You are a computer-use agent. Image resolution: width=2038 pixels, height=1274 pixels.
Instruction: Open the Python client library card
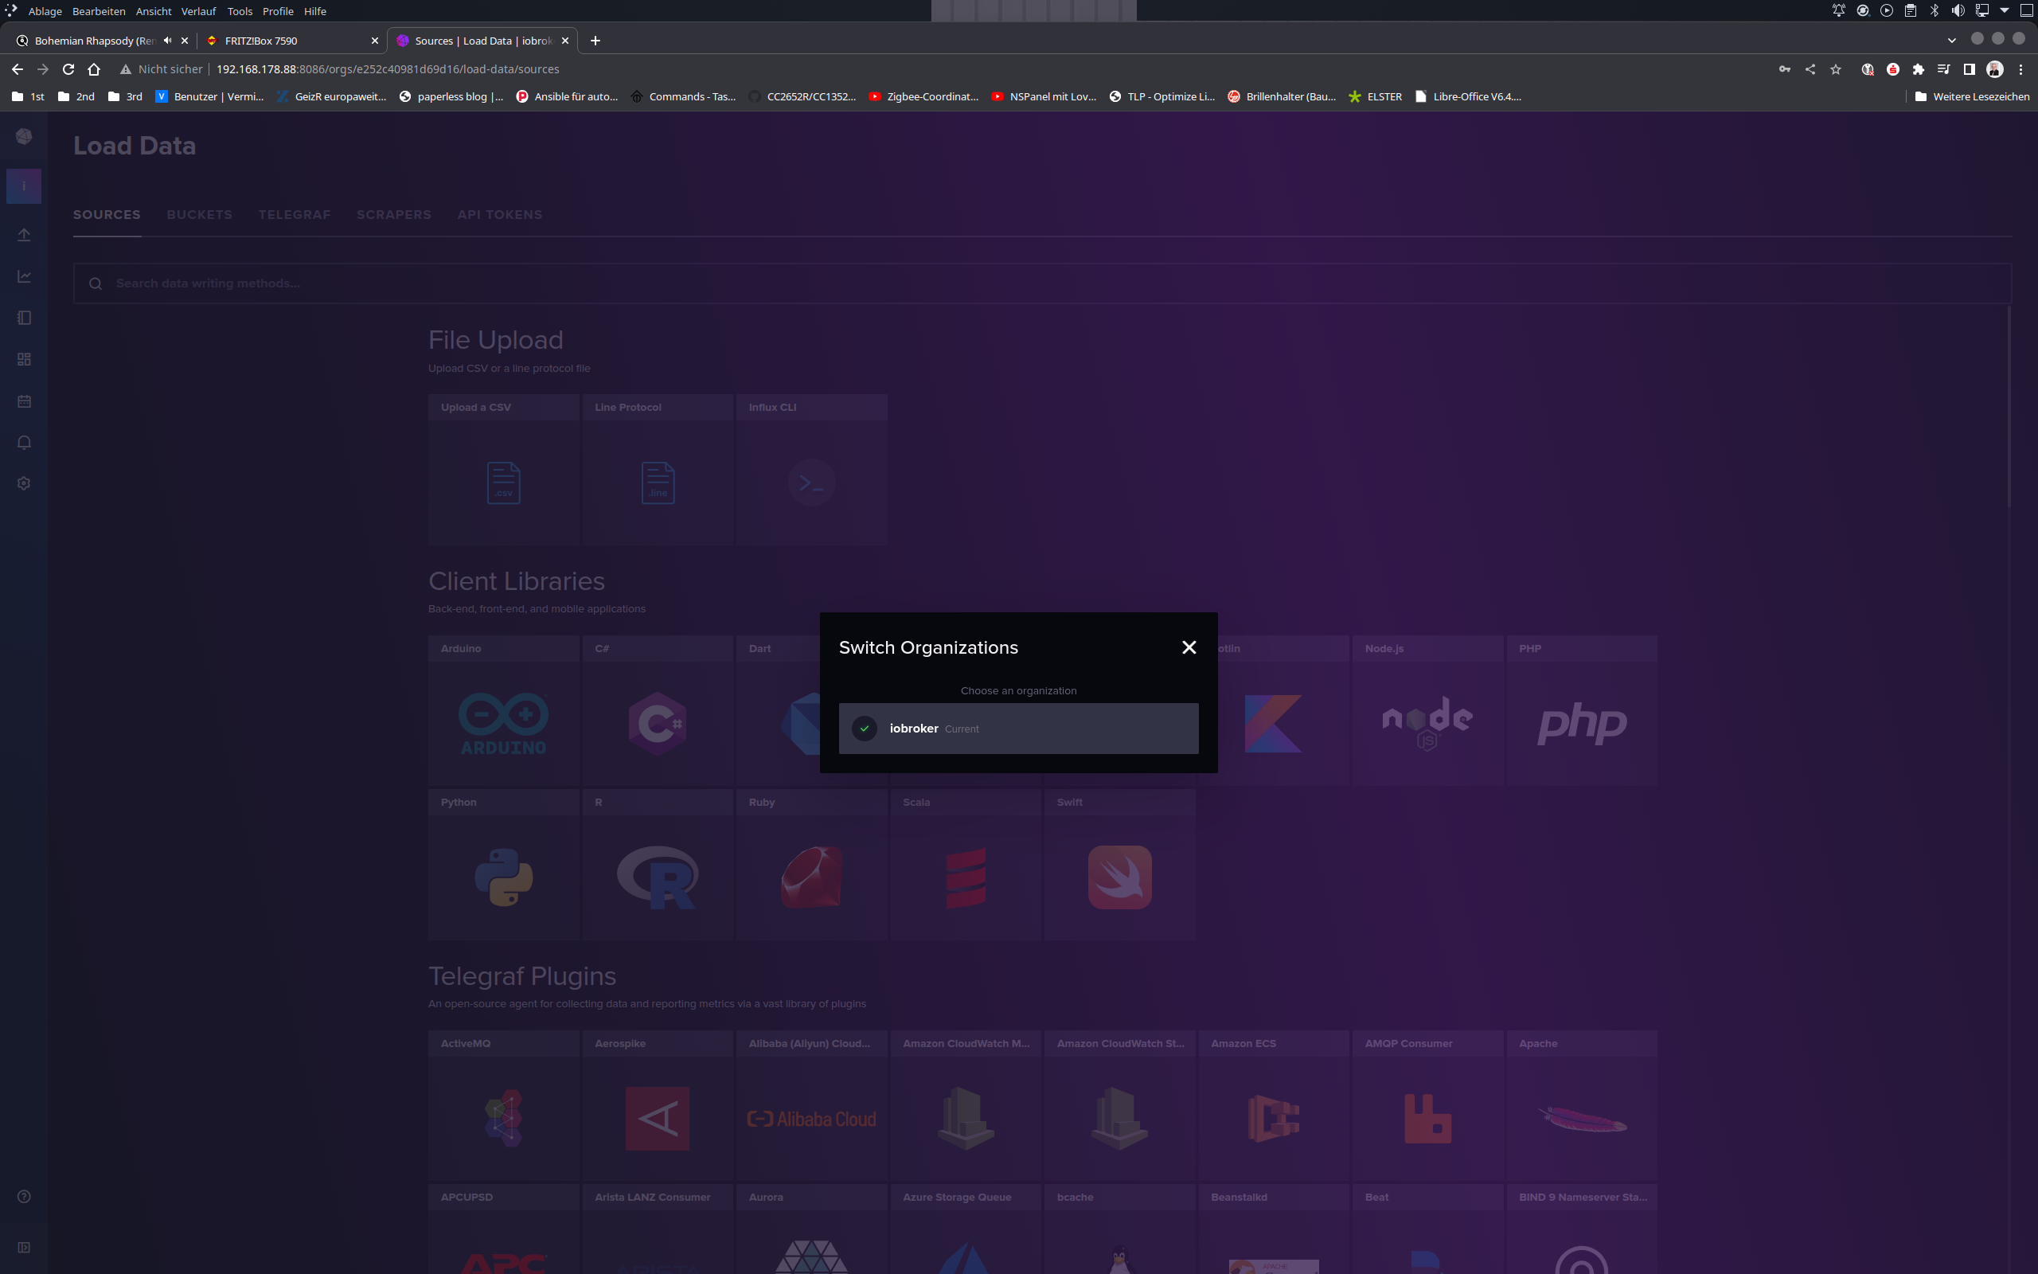(504, 865)
